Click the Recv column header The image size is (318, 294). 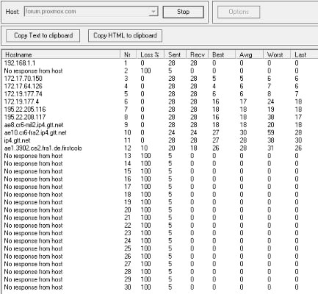click(x=198, y=54)
